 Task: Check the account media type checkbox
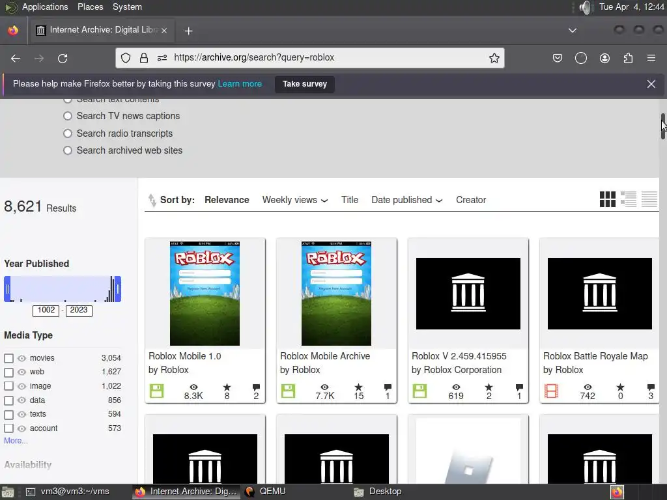[9, 428]
